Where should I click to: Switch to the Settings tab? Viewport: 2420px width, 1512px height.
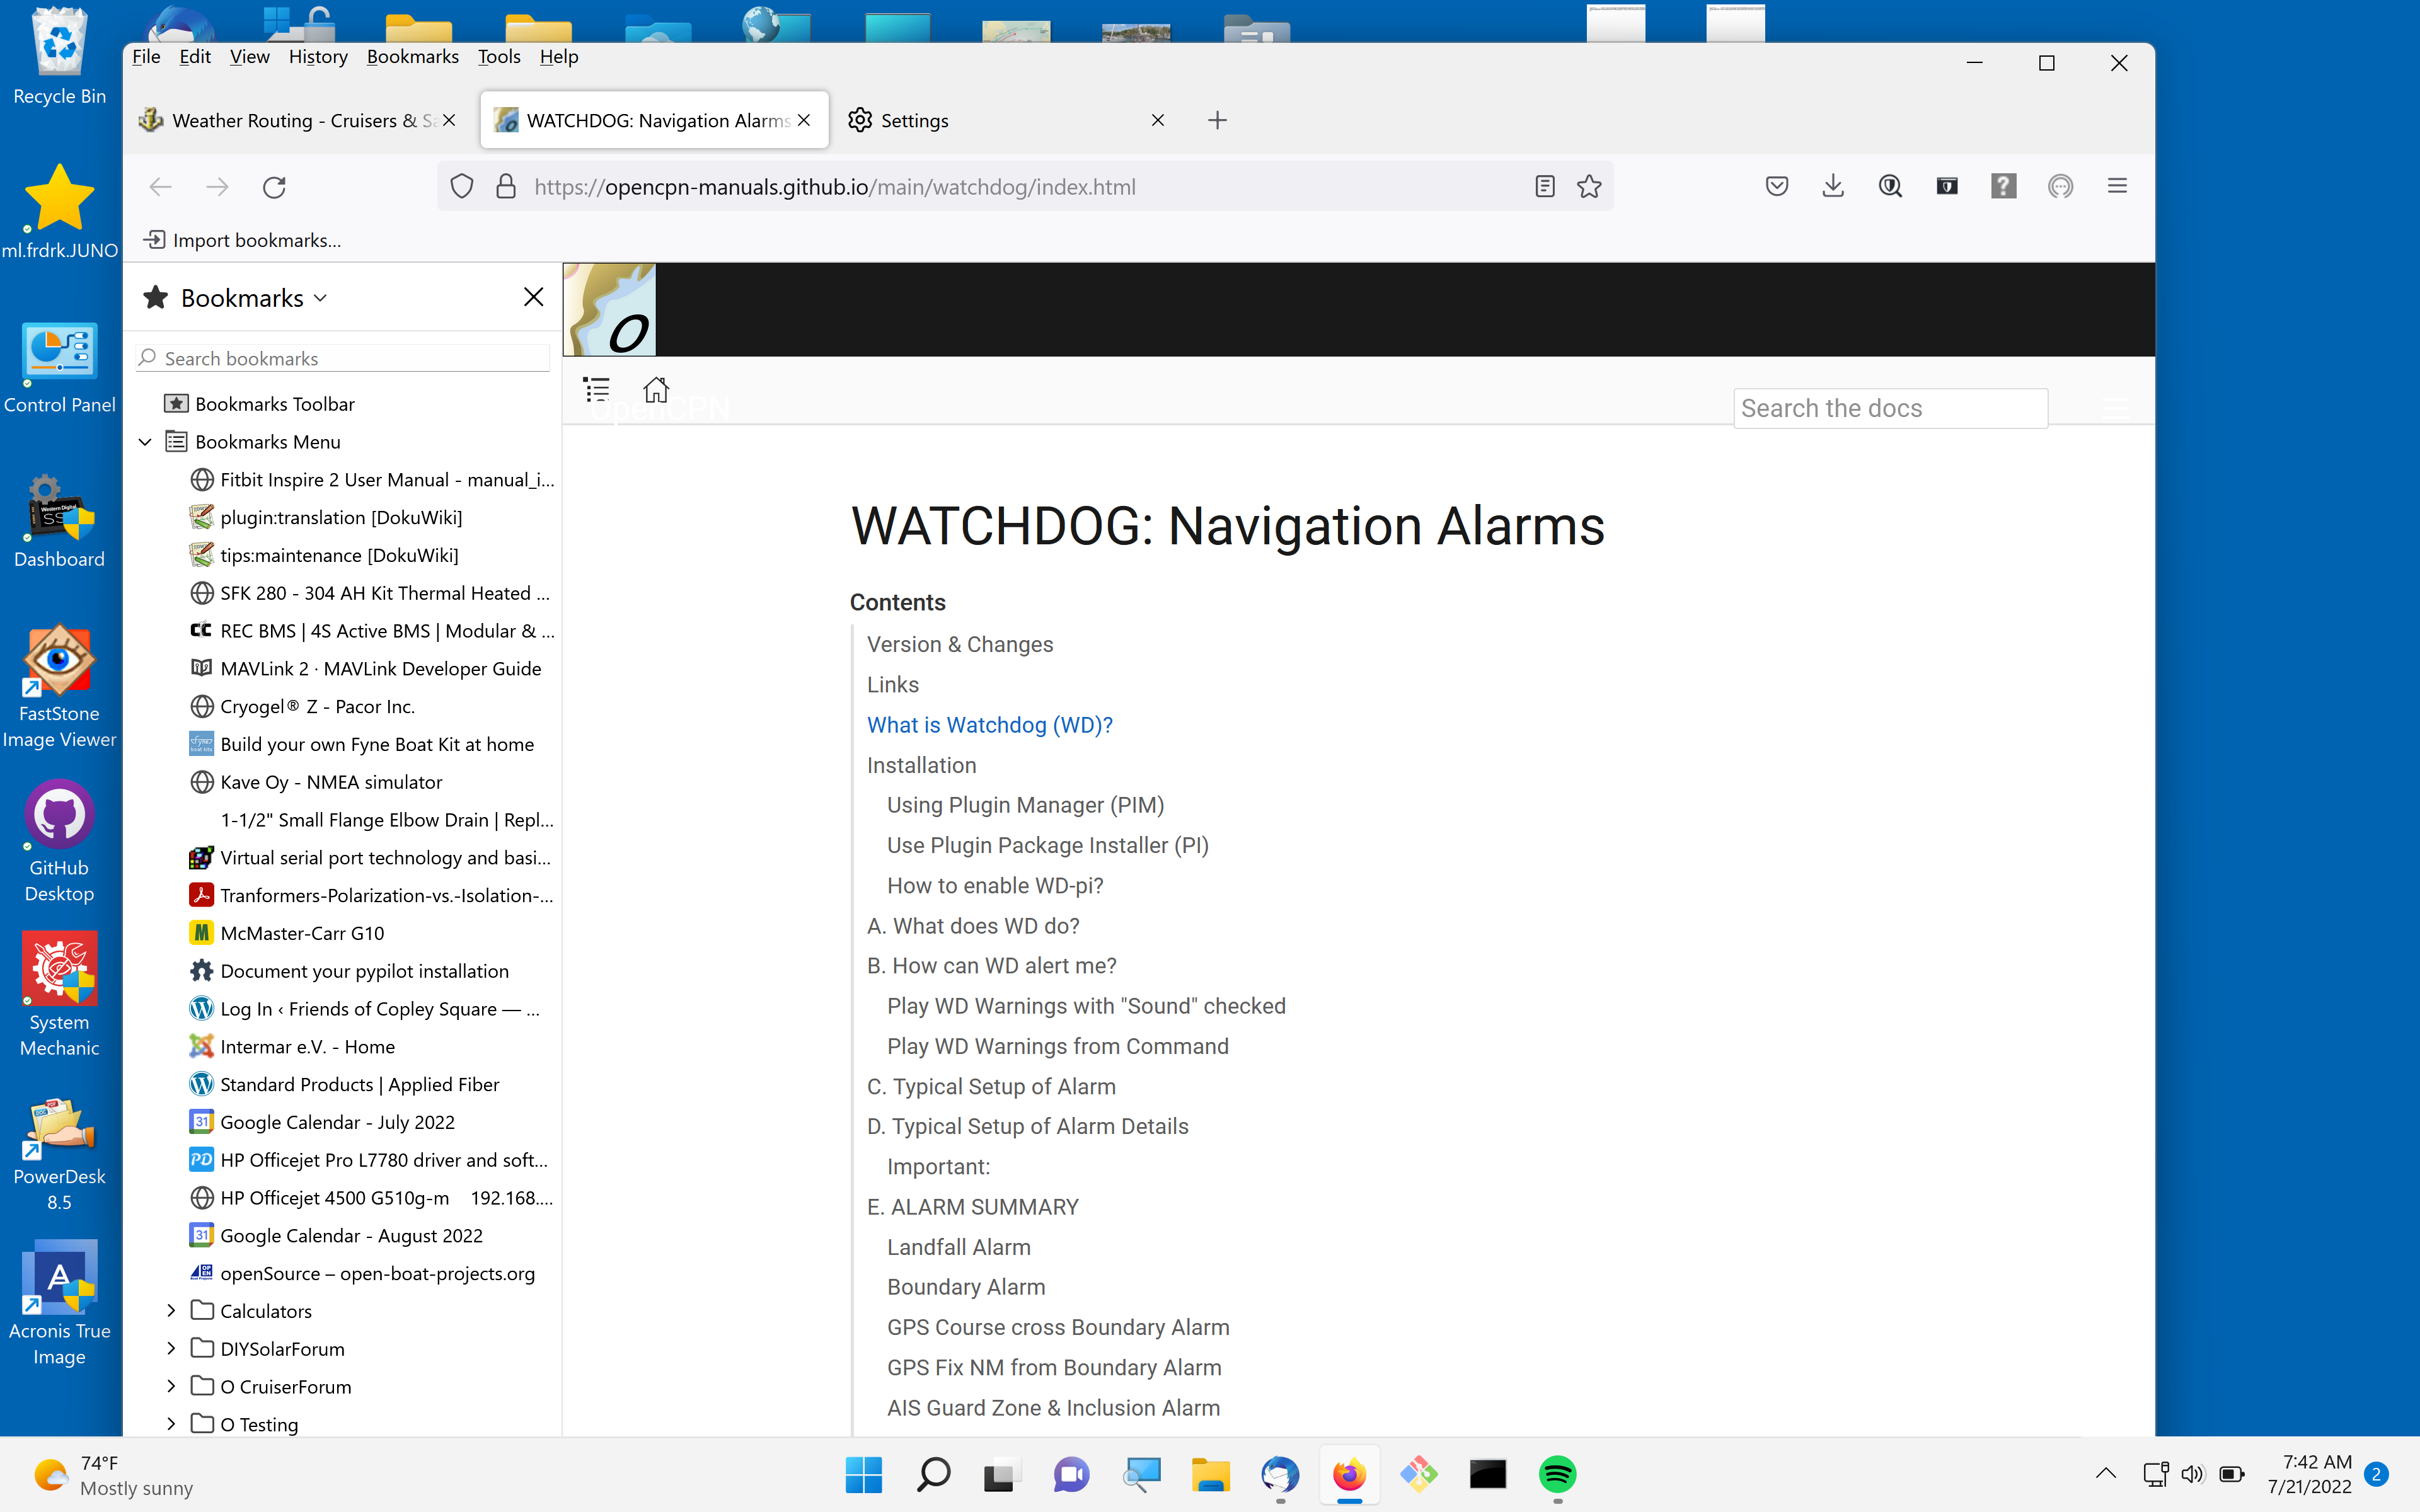pyautogui.click(x=1007, y=120)
